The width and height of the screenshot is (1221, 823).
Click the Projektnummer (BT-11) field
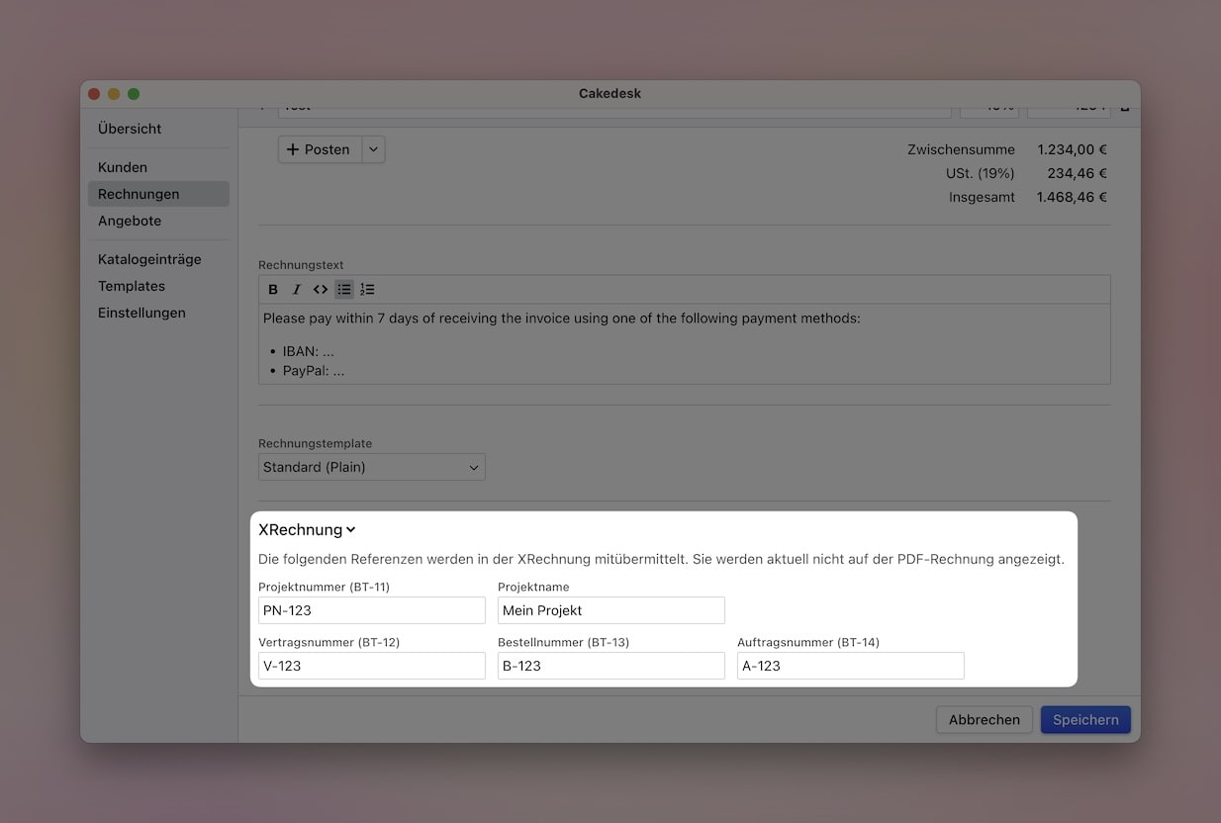tap(371, 610)
